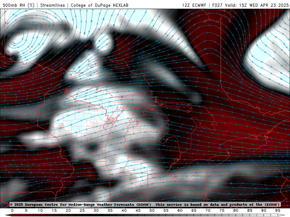
Task: Pick the "30" tick on the colorbar
Action: tap(96, 210)
